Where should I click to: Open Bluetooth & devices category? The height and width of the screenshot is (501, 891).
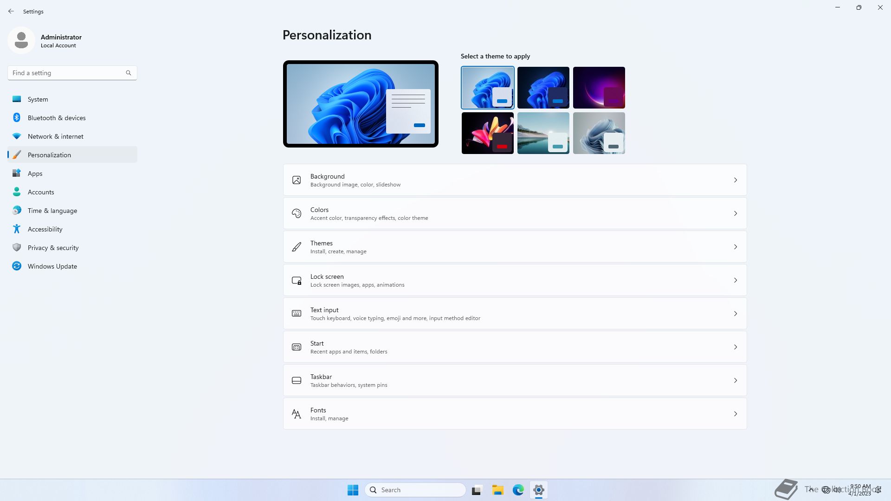[72, 117]
